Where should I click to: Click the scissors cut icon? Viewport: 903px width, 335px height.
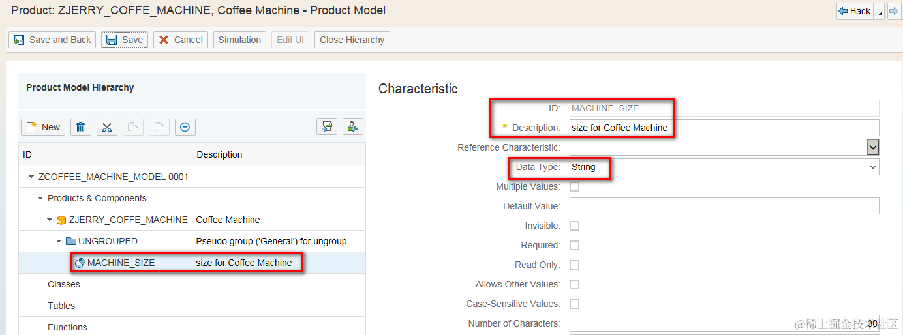coord(107,127)
